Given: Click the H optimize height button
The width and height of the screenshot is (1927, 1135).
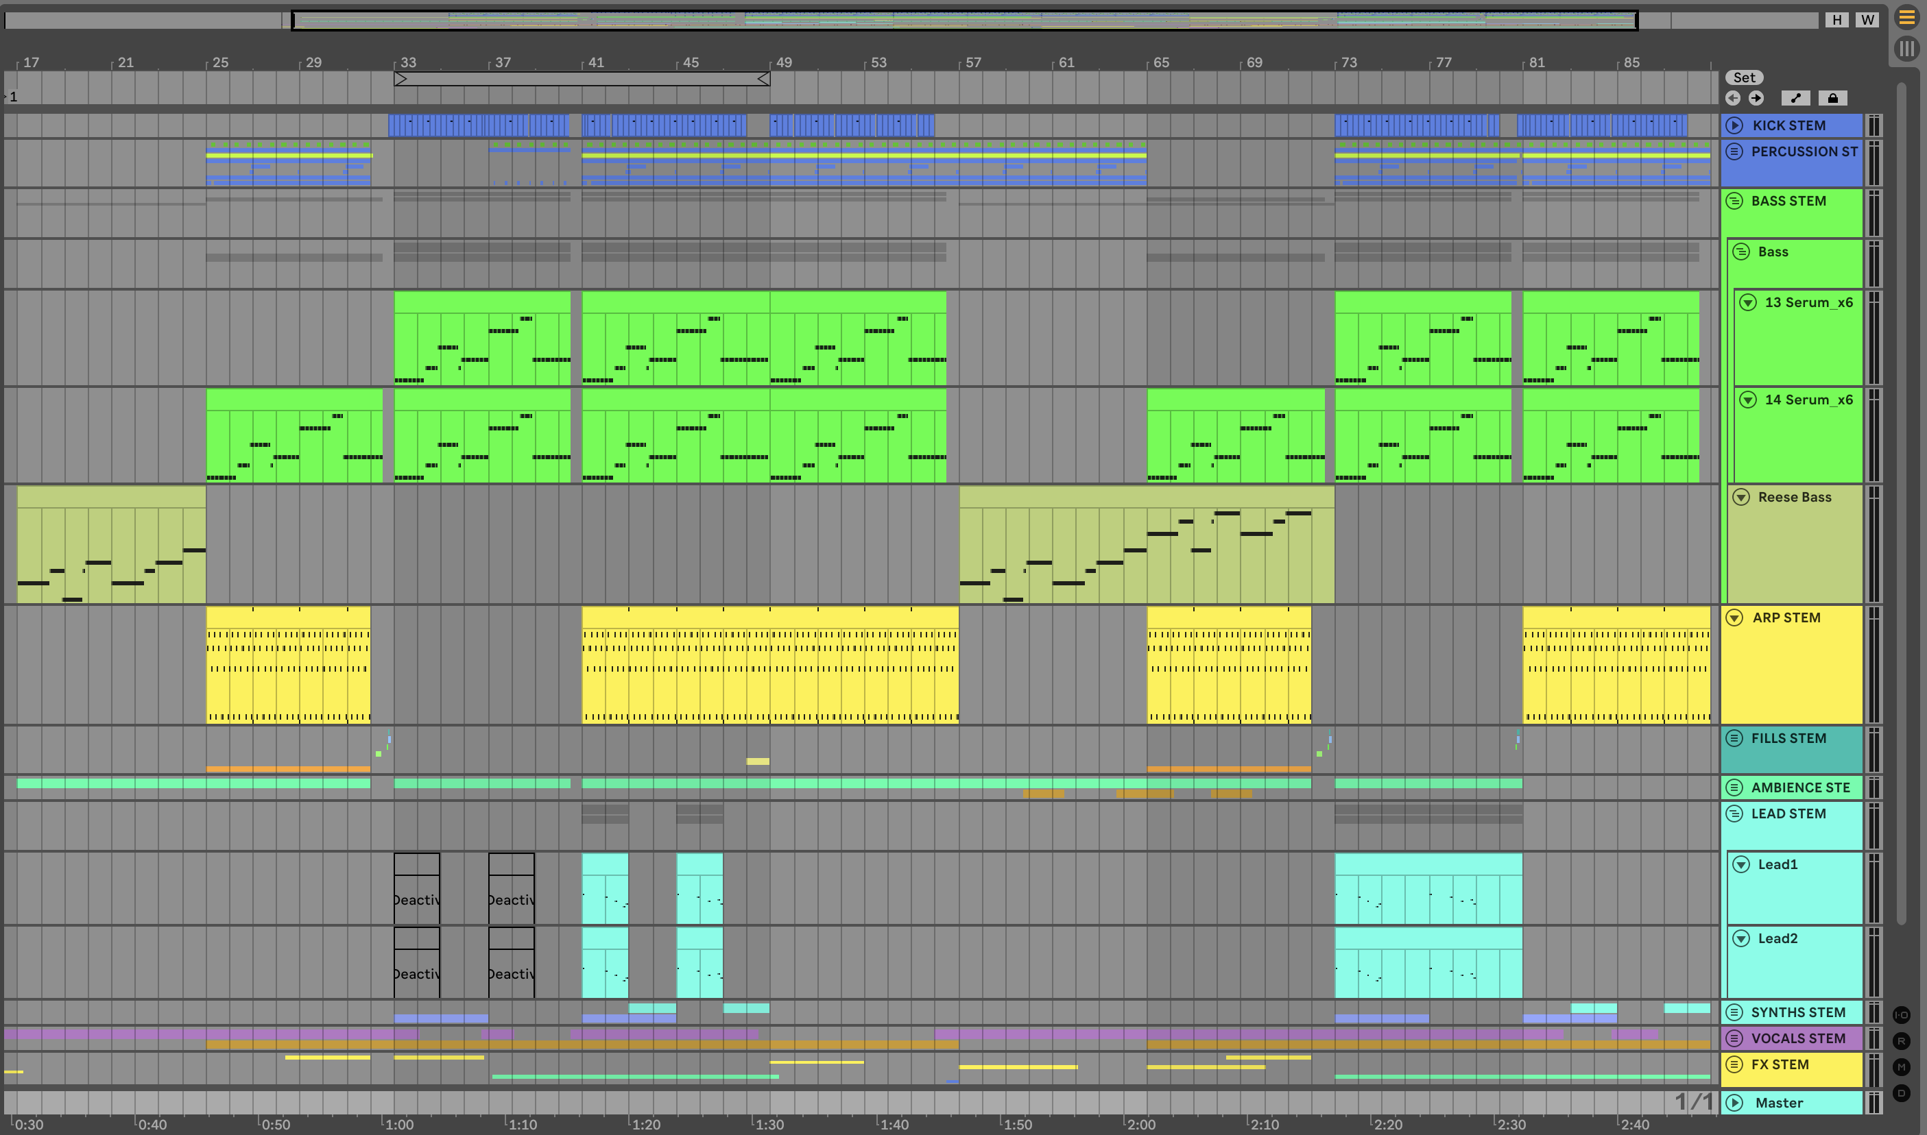Looking at the screenshot, I should tap(1836, 20).
